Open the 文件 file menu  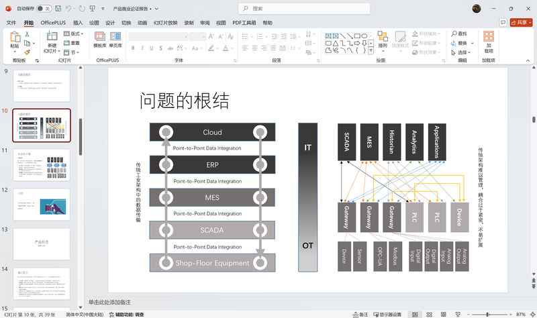pyautogui.click(x=11, y=23)
